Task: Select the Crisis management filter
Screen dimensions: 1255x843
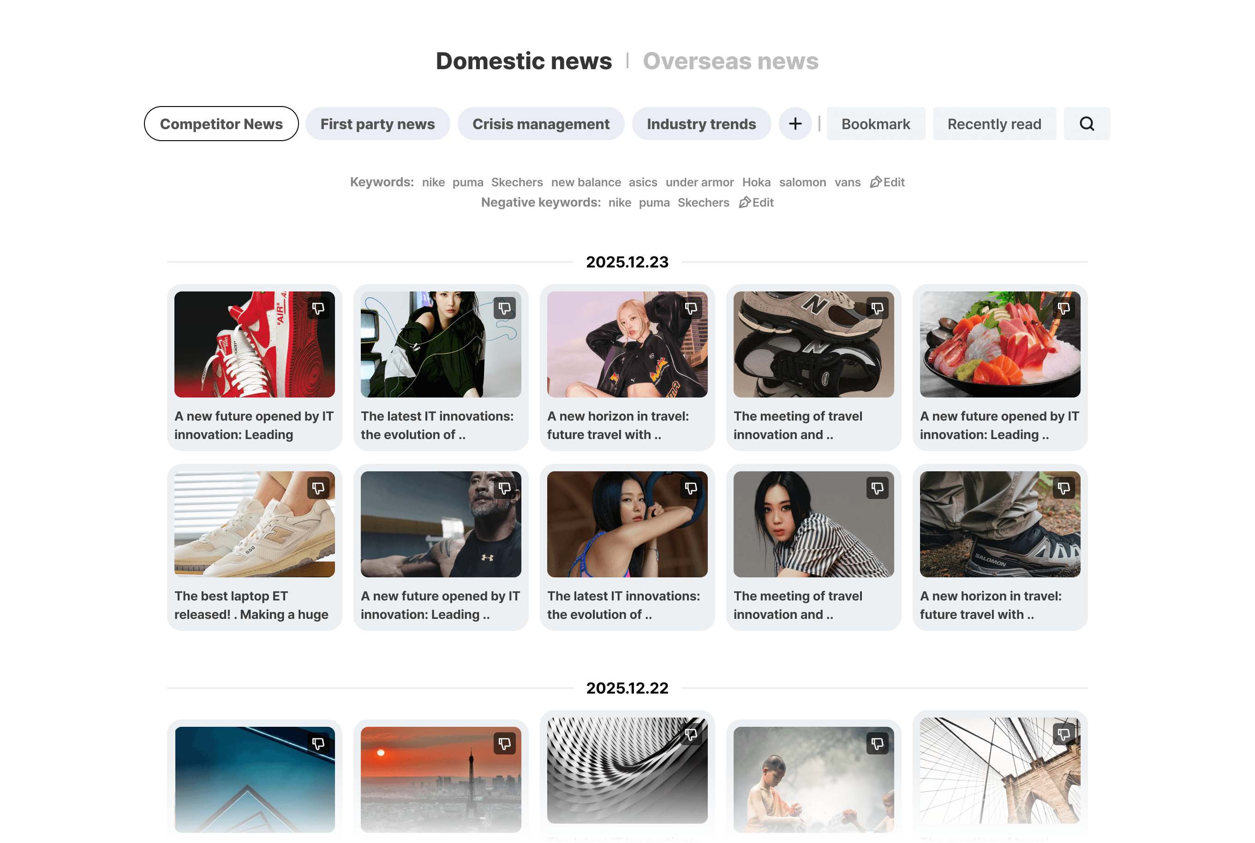Action: 541,124
